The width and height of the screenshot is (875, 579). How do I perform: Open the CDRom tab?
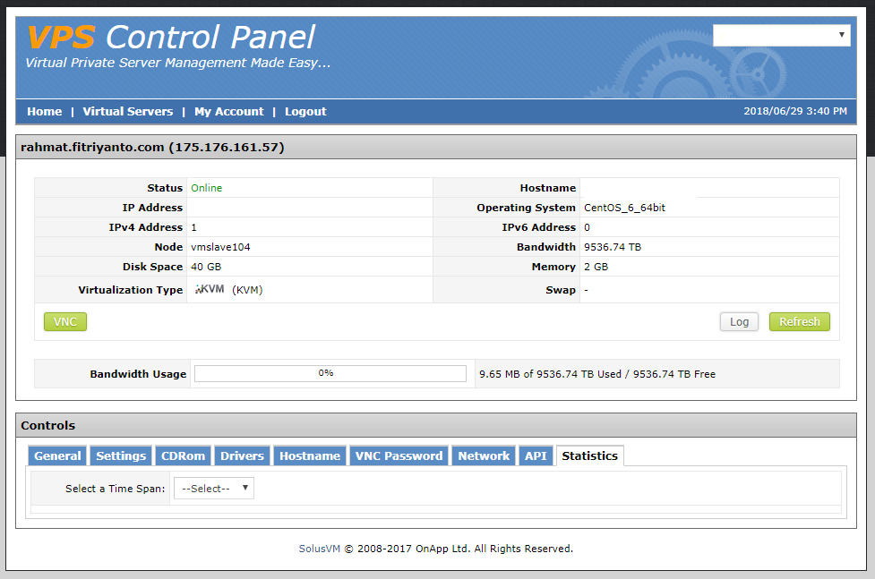[183, 456]
